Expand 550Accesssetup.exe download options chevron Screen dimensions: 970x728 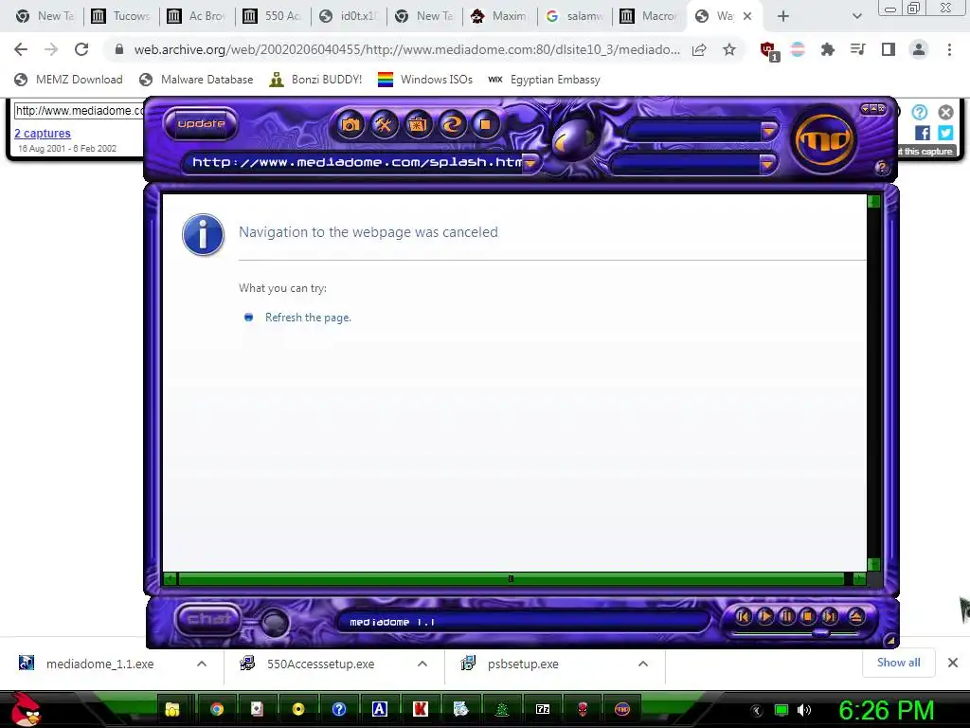tap(422, 664)
